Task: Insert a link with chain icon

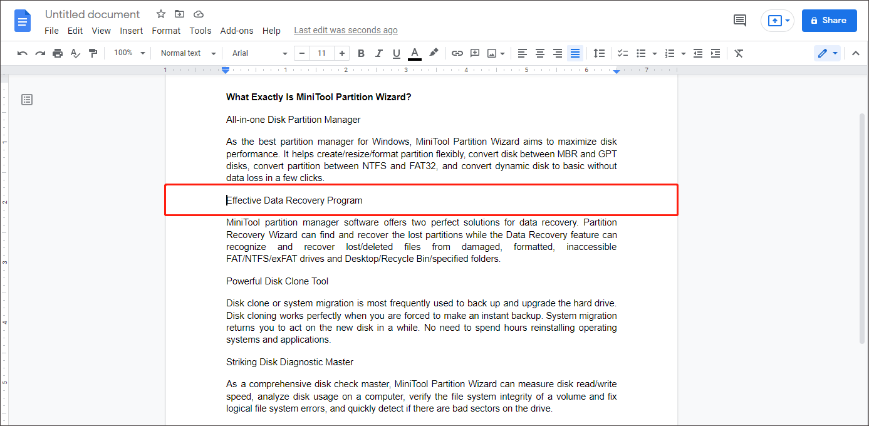Action: (457, 53)
